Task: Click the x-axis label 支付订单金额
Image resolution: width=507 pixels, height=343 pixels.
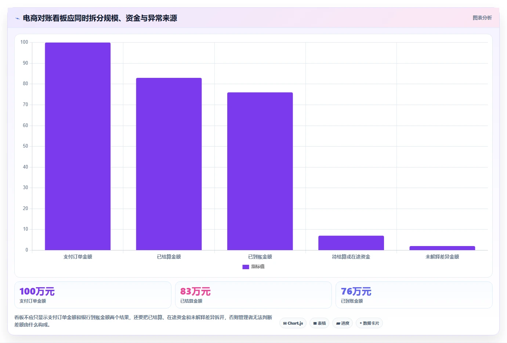Action: point(78,257)
